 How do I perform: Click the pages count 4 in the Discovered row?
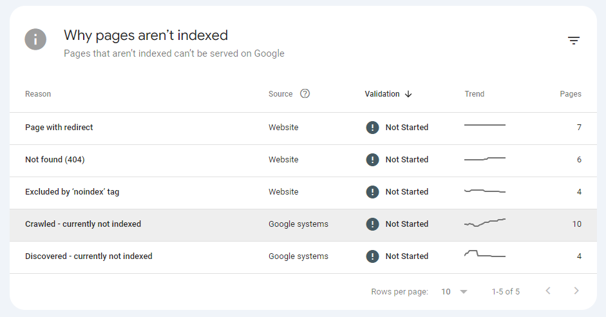tap(579, 256)
